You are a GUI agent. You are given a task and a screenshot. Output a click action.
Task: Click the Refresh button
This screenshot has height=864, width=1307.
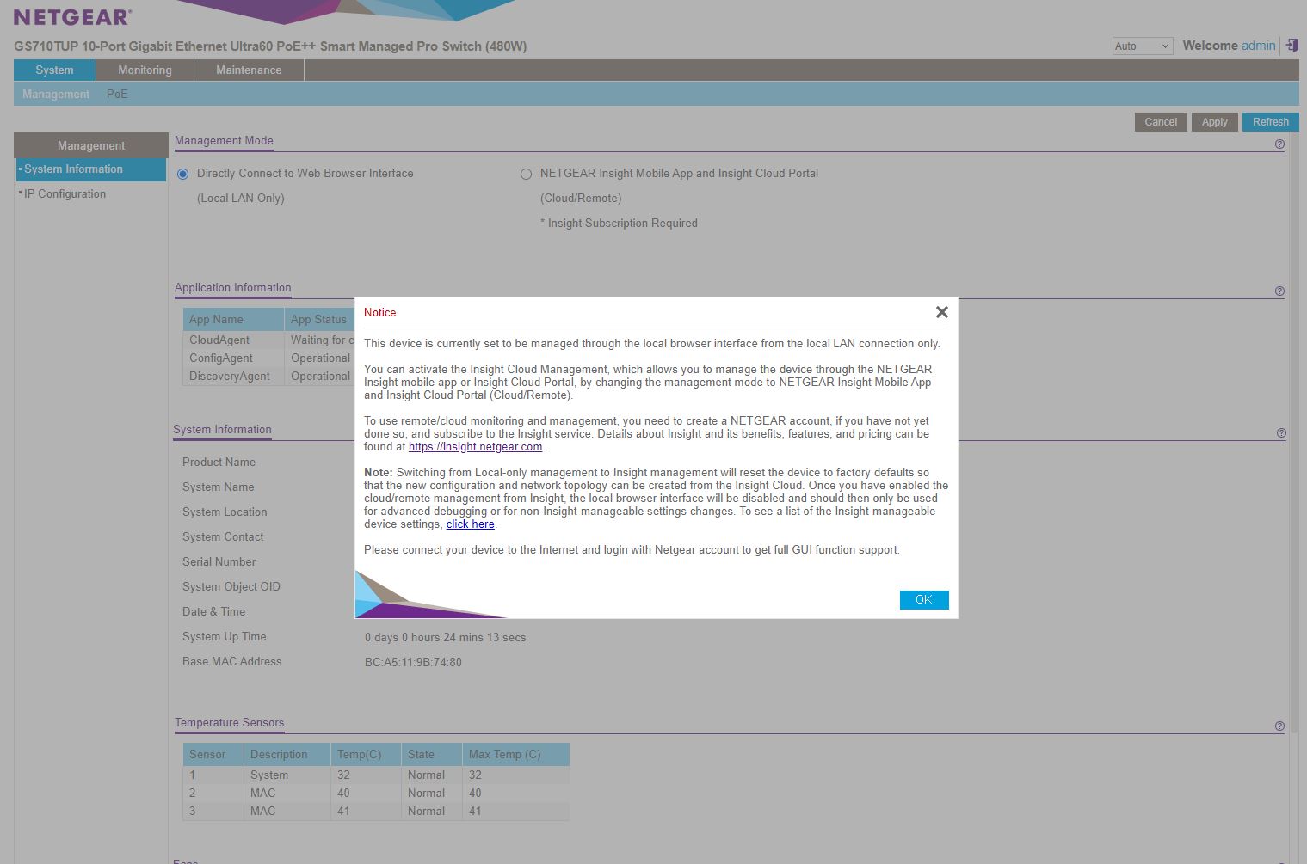point(1271,122)
